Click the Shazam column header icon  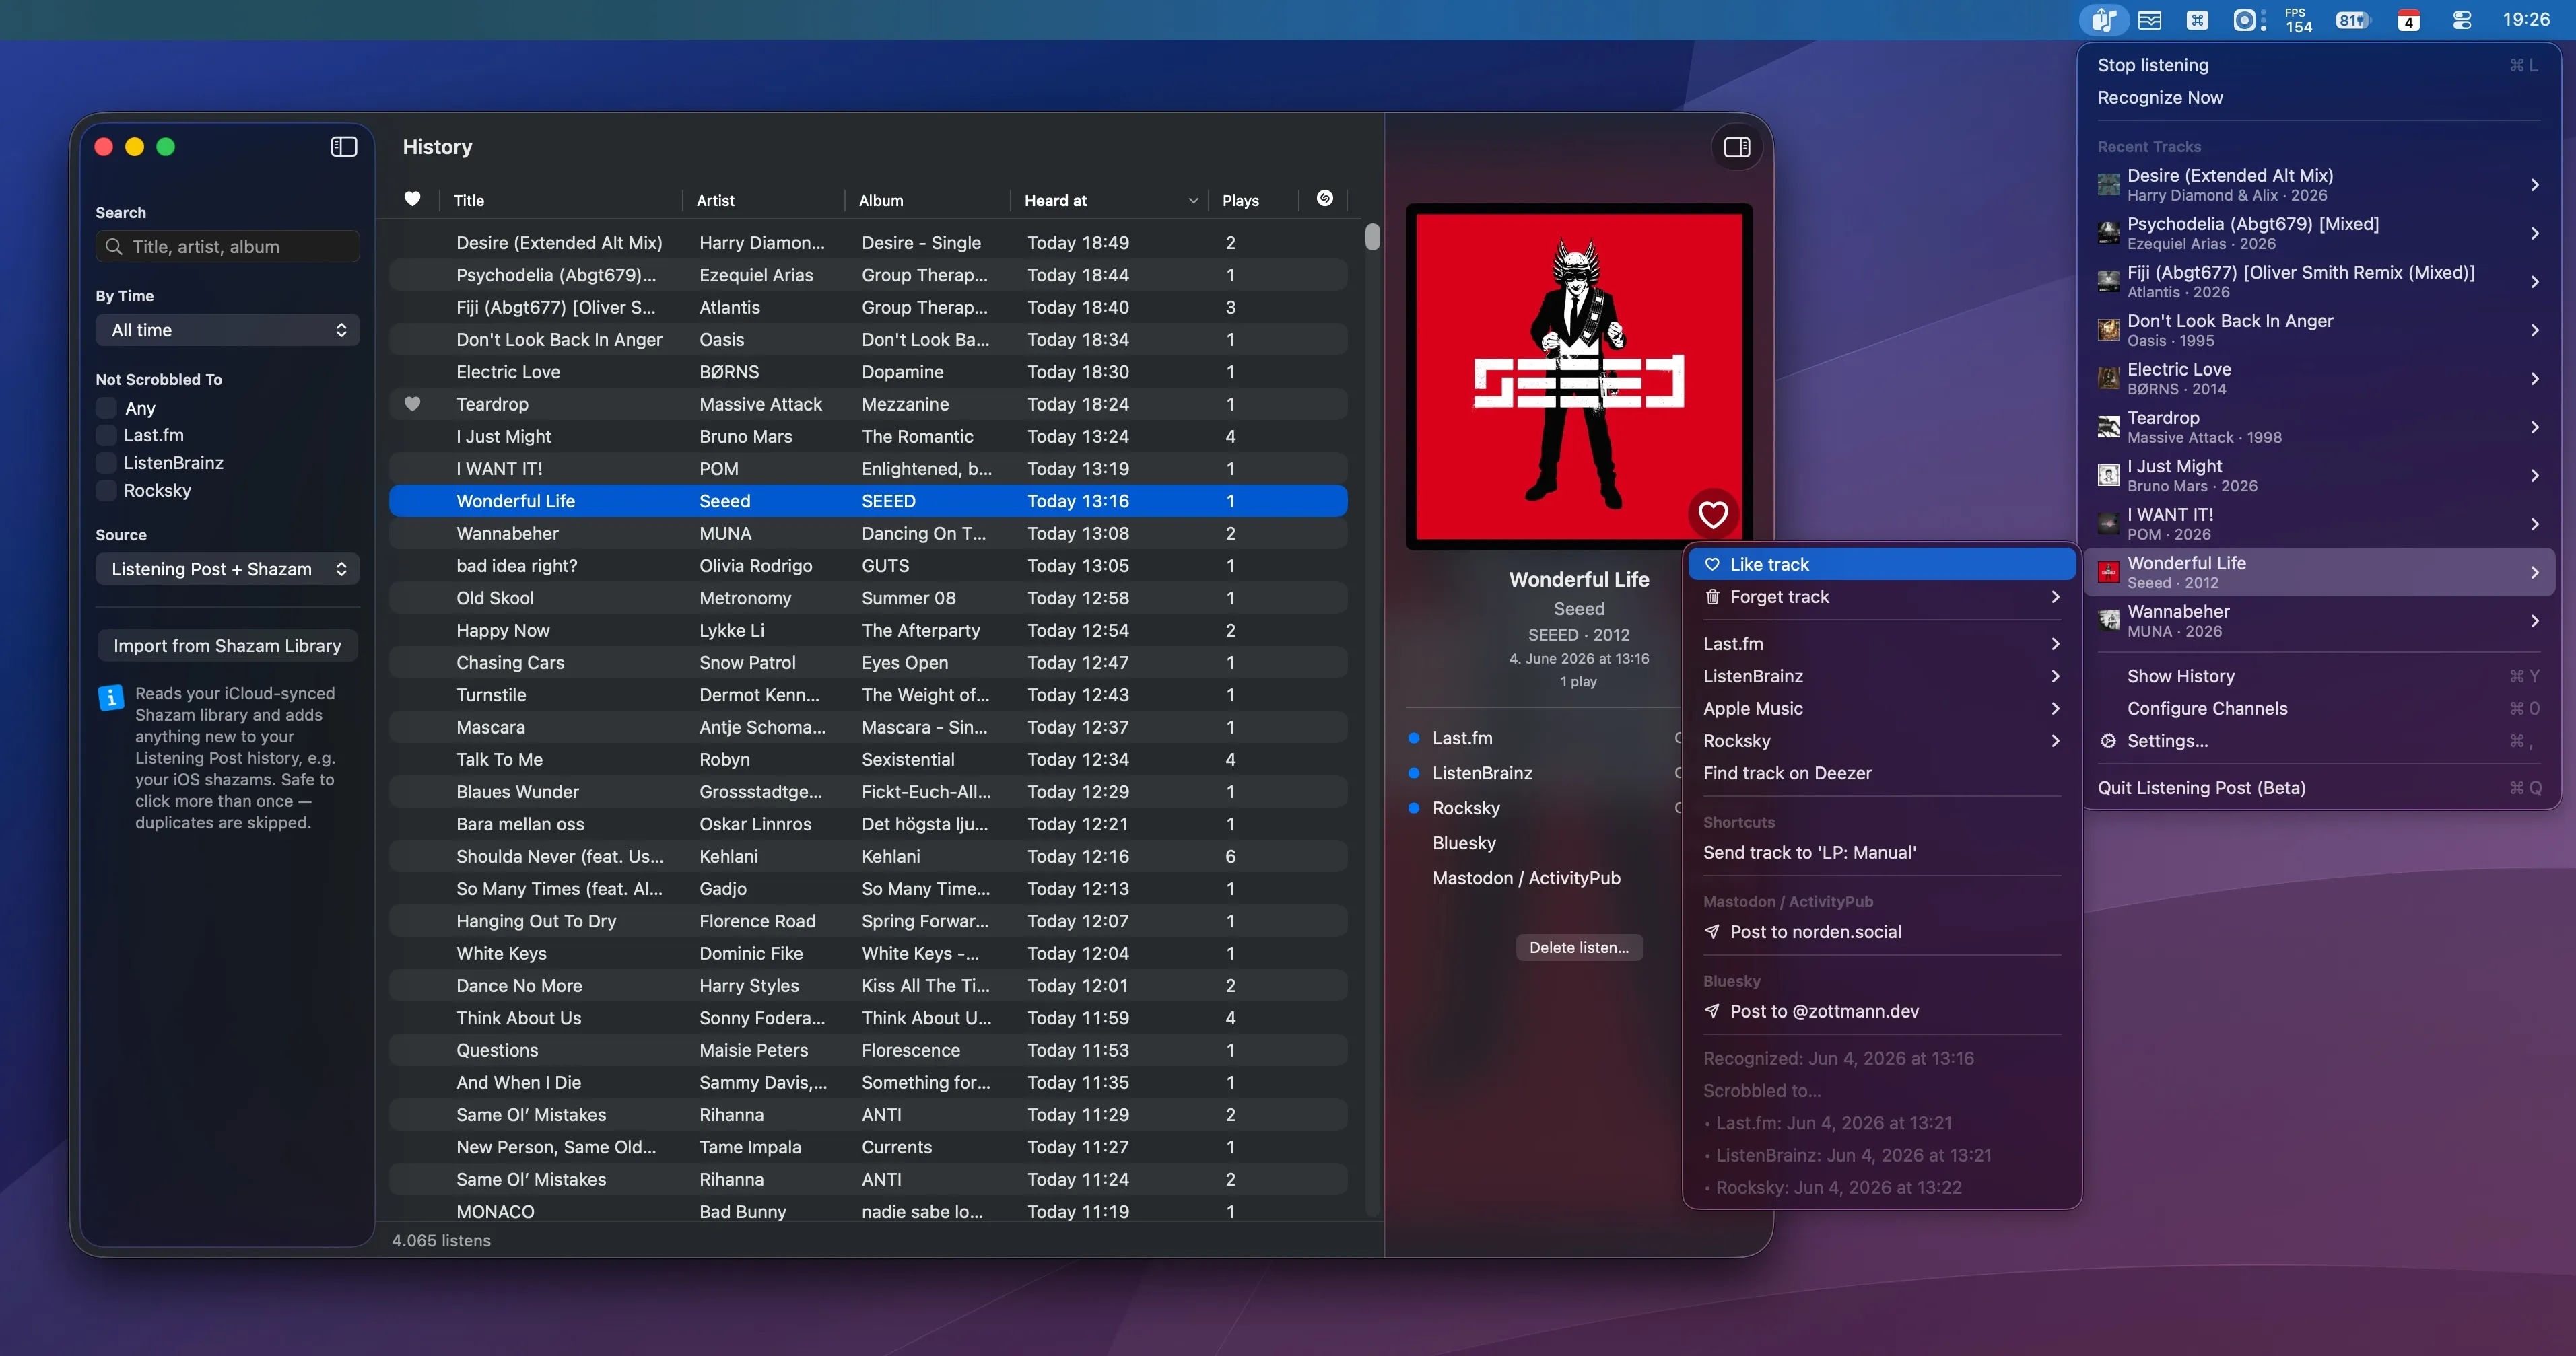click(x=1324, y=198)
